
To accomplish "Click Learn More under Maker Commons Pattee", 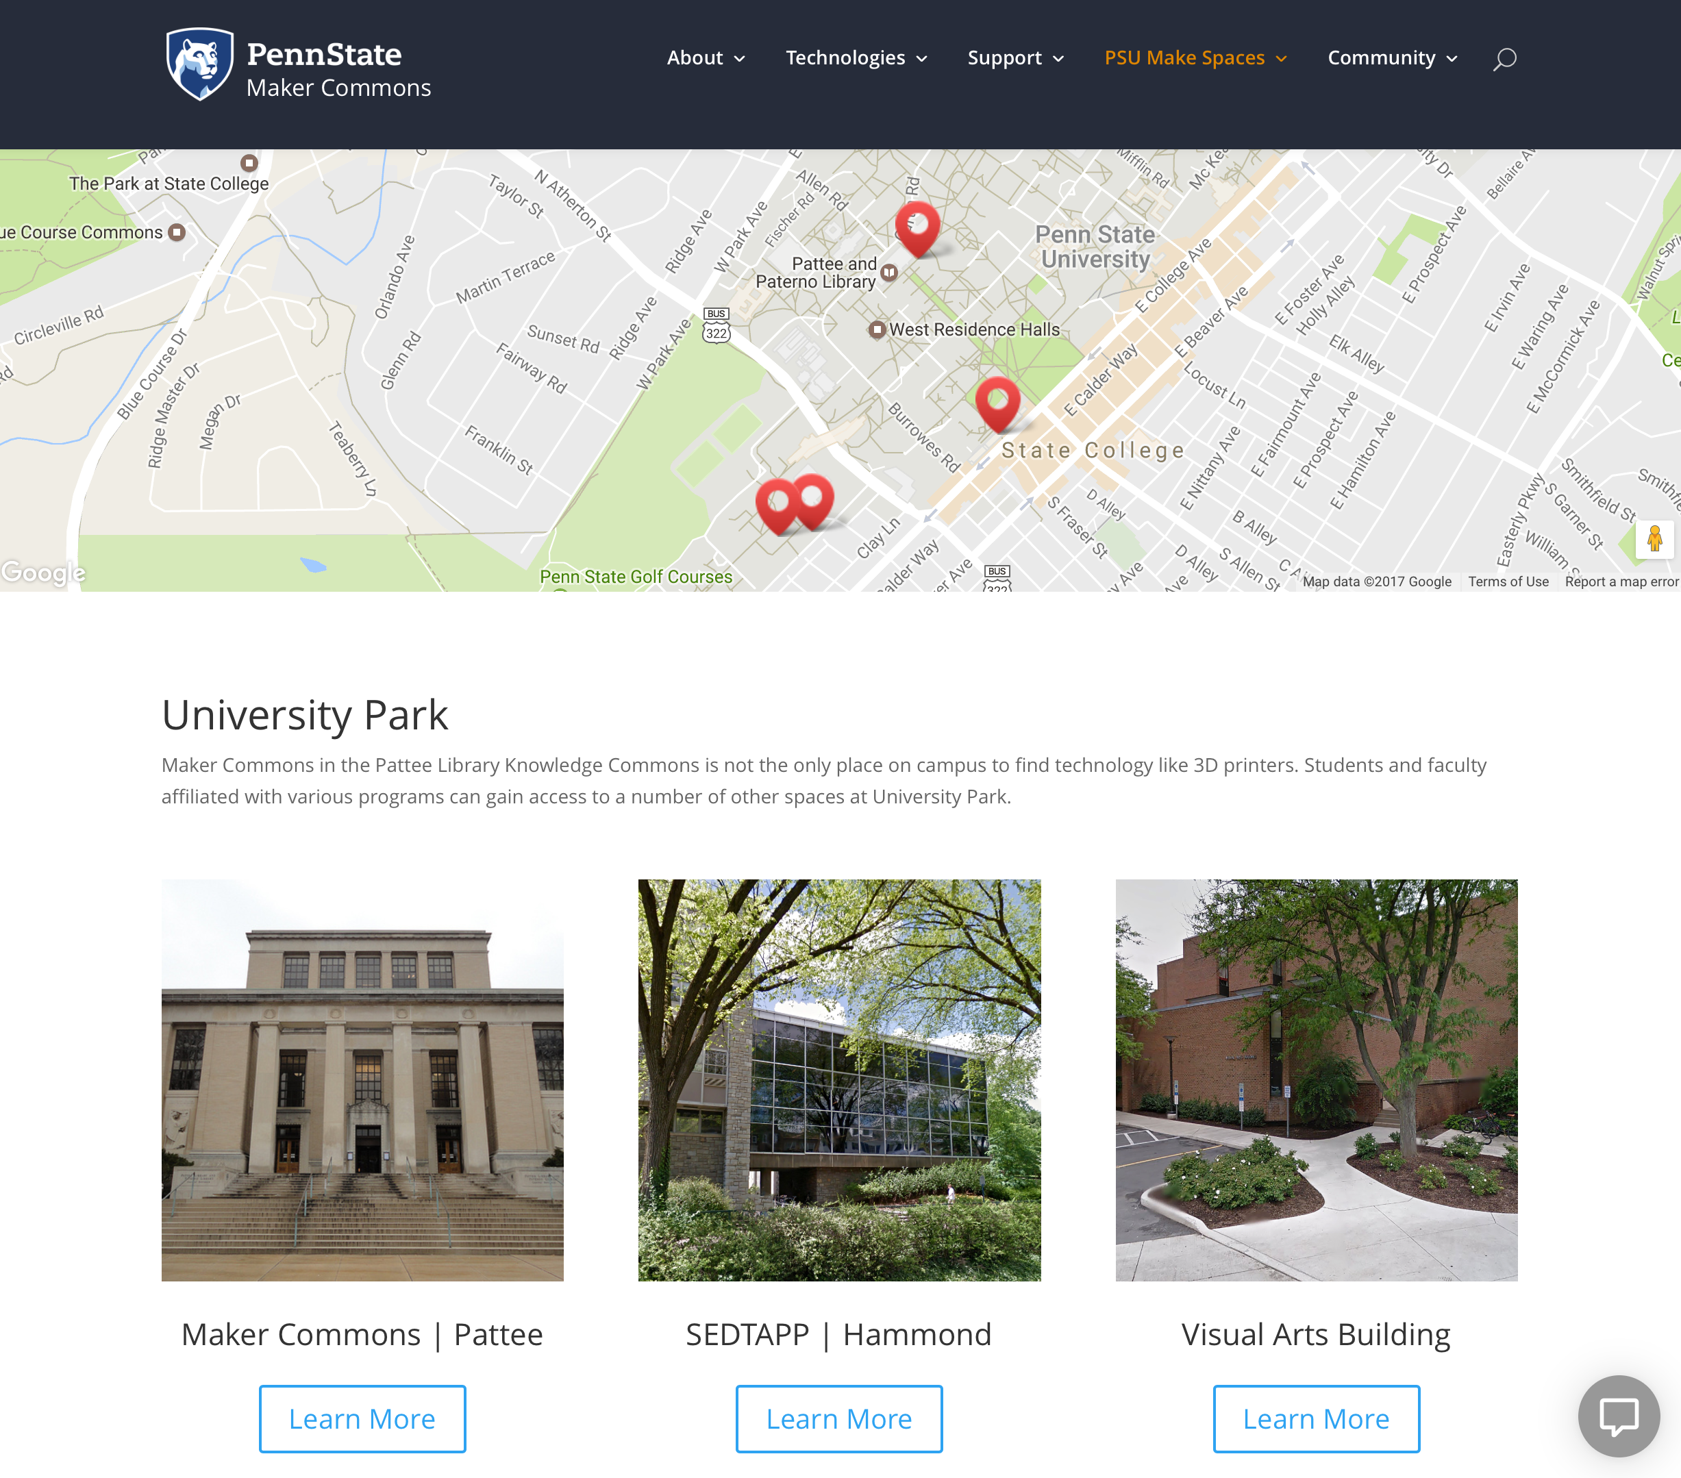I will [362, 1418].
